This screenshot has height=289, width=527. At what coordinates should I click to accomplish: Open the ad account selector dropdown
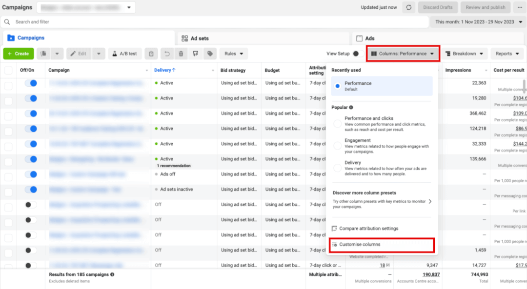pos(86,7)
